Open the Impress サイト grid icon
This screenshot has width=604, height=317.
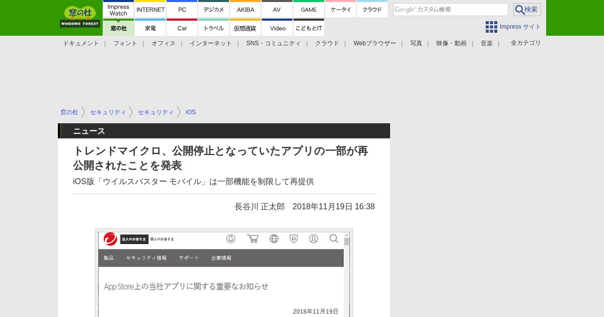[x=491, y=27]
